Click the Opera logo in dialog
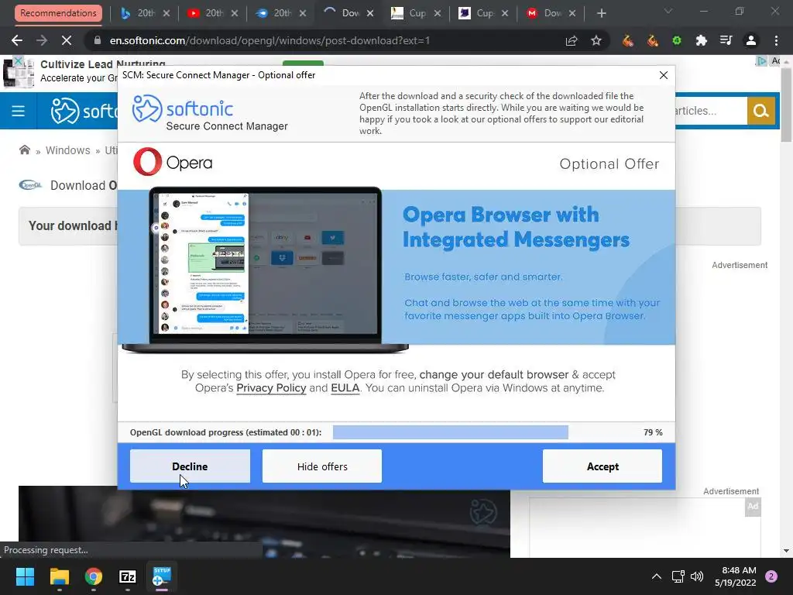This screenshot has width=793, height=595. (x=173, y=162)
